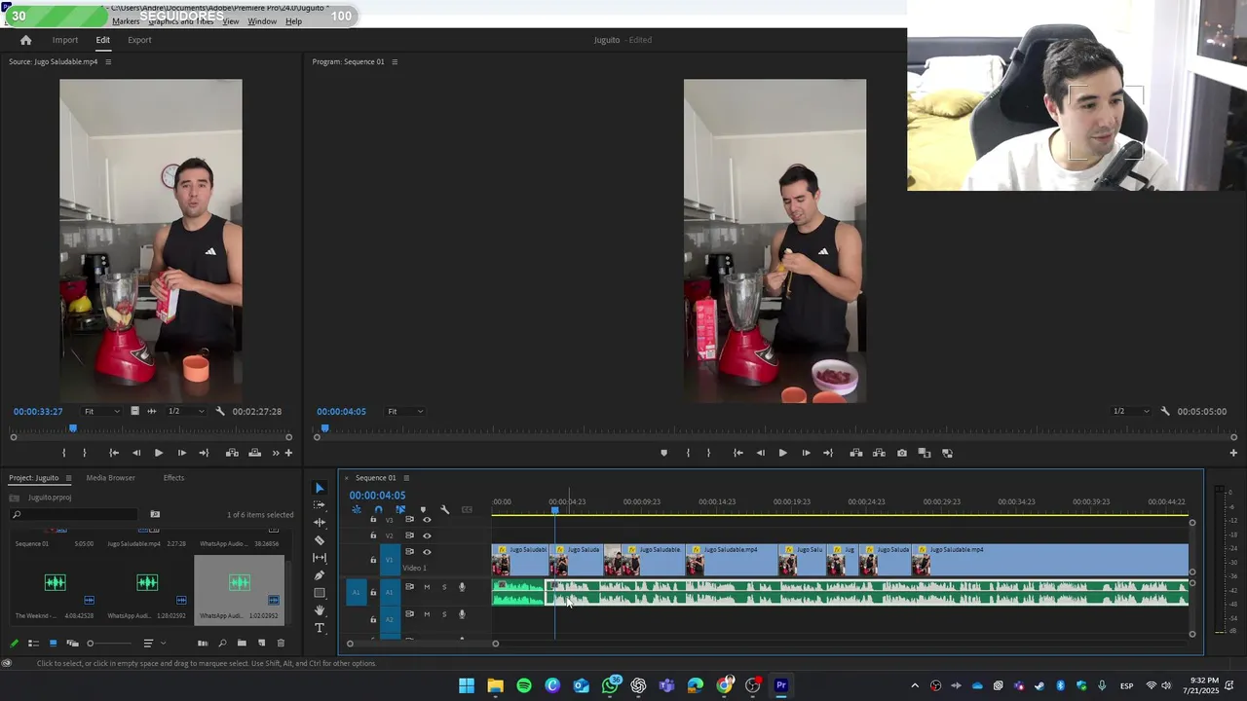The image size is (1247, 701).
Task: Open Project: Juguito panel menu
Action: tap(68, 478)
